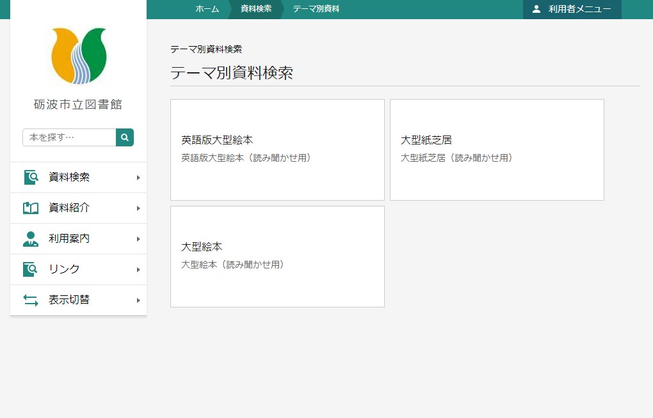Click the リンク sidebar icon
This screenshot has height=418, width=653.
30,270
